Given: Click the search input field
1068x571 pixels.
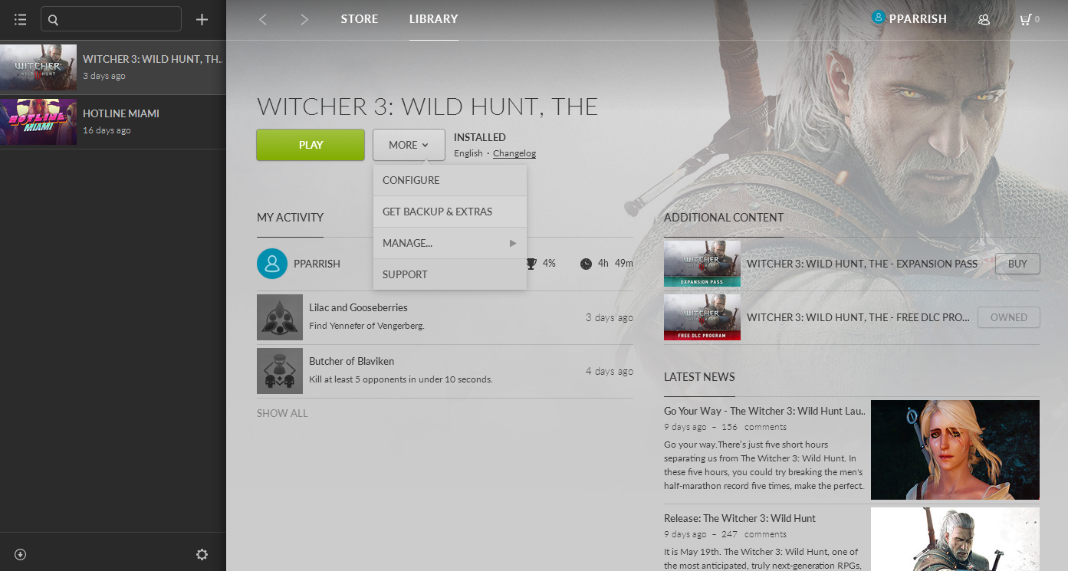Looking at the screenshot, I should tap(111, 19).
